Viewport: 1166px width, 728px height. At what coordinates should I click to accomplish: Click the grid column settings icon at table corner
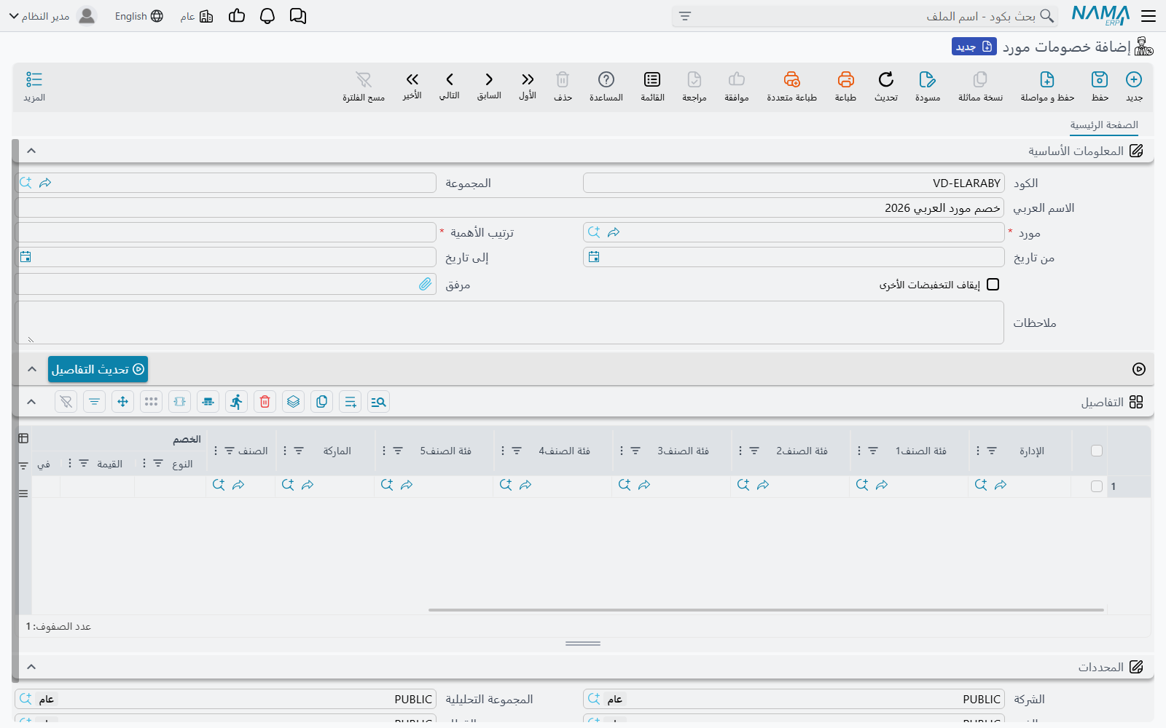23,438
